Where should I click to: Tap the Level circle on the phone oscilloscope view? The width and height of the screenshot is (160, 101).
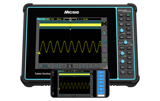point(91,83)
